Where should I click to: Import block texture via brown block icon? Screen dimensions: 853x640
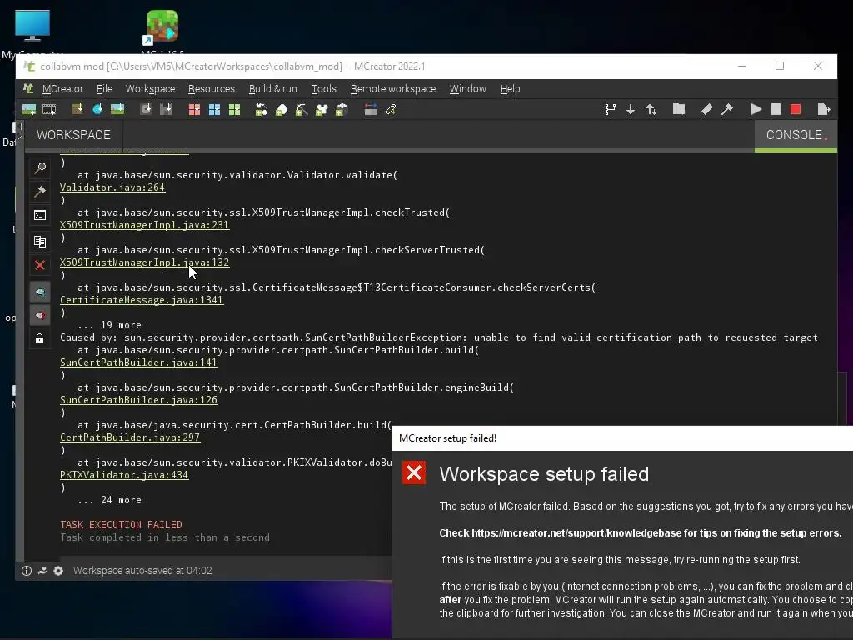tap(77, 110)
